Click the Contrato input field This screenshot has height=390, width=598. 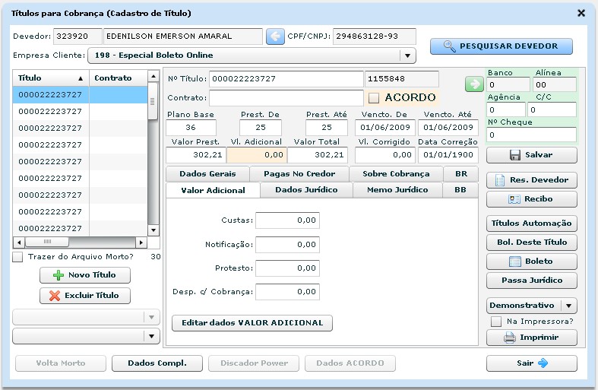pyautogui.click(x=286, y=98)
